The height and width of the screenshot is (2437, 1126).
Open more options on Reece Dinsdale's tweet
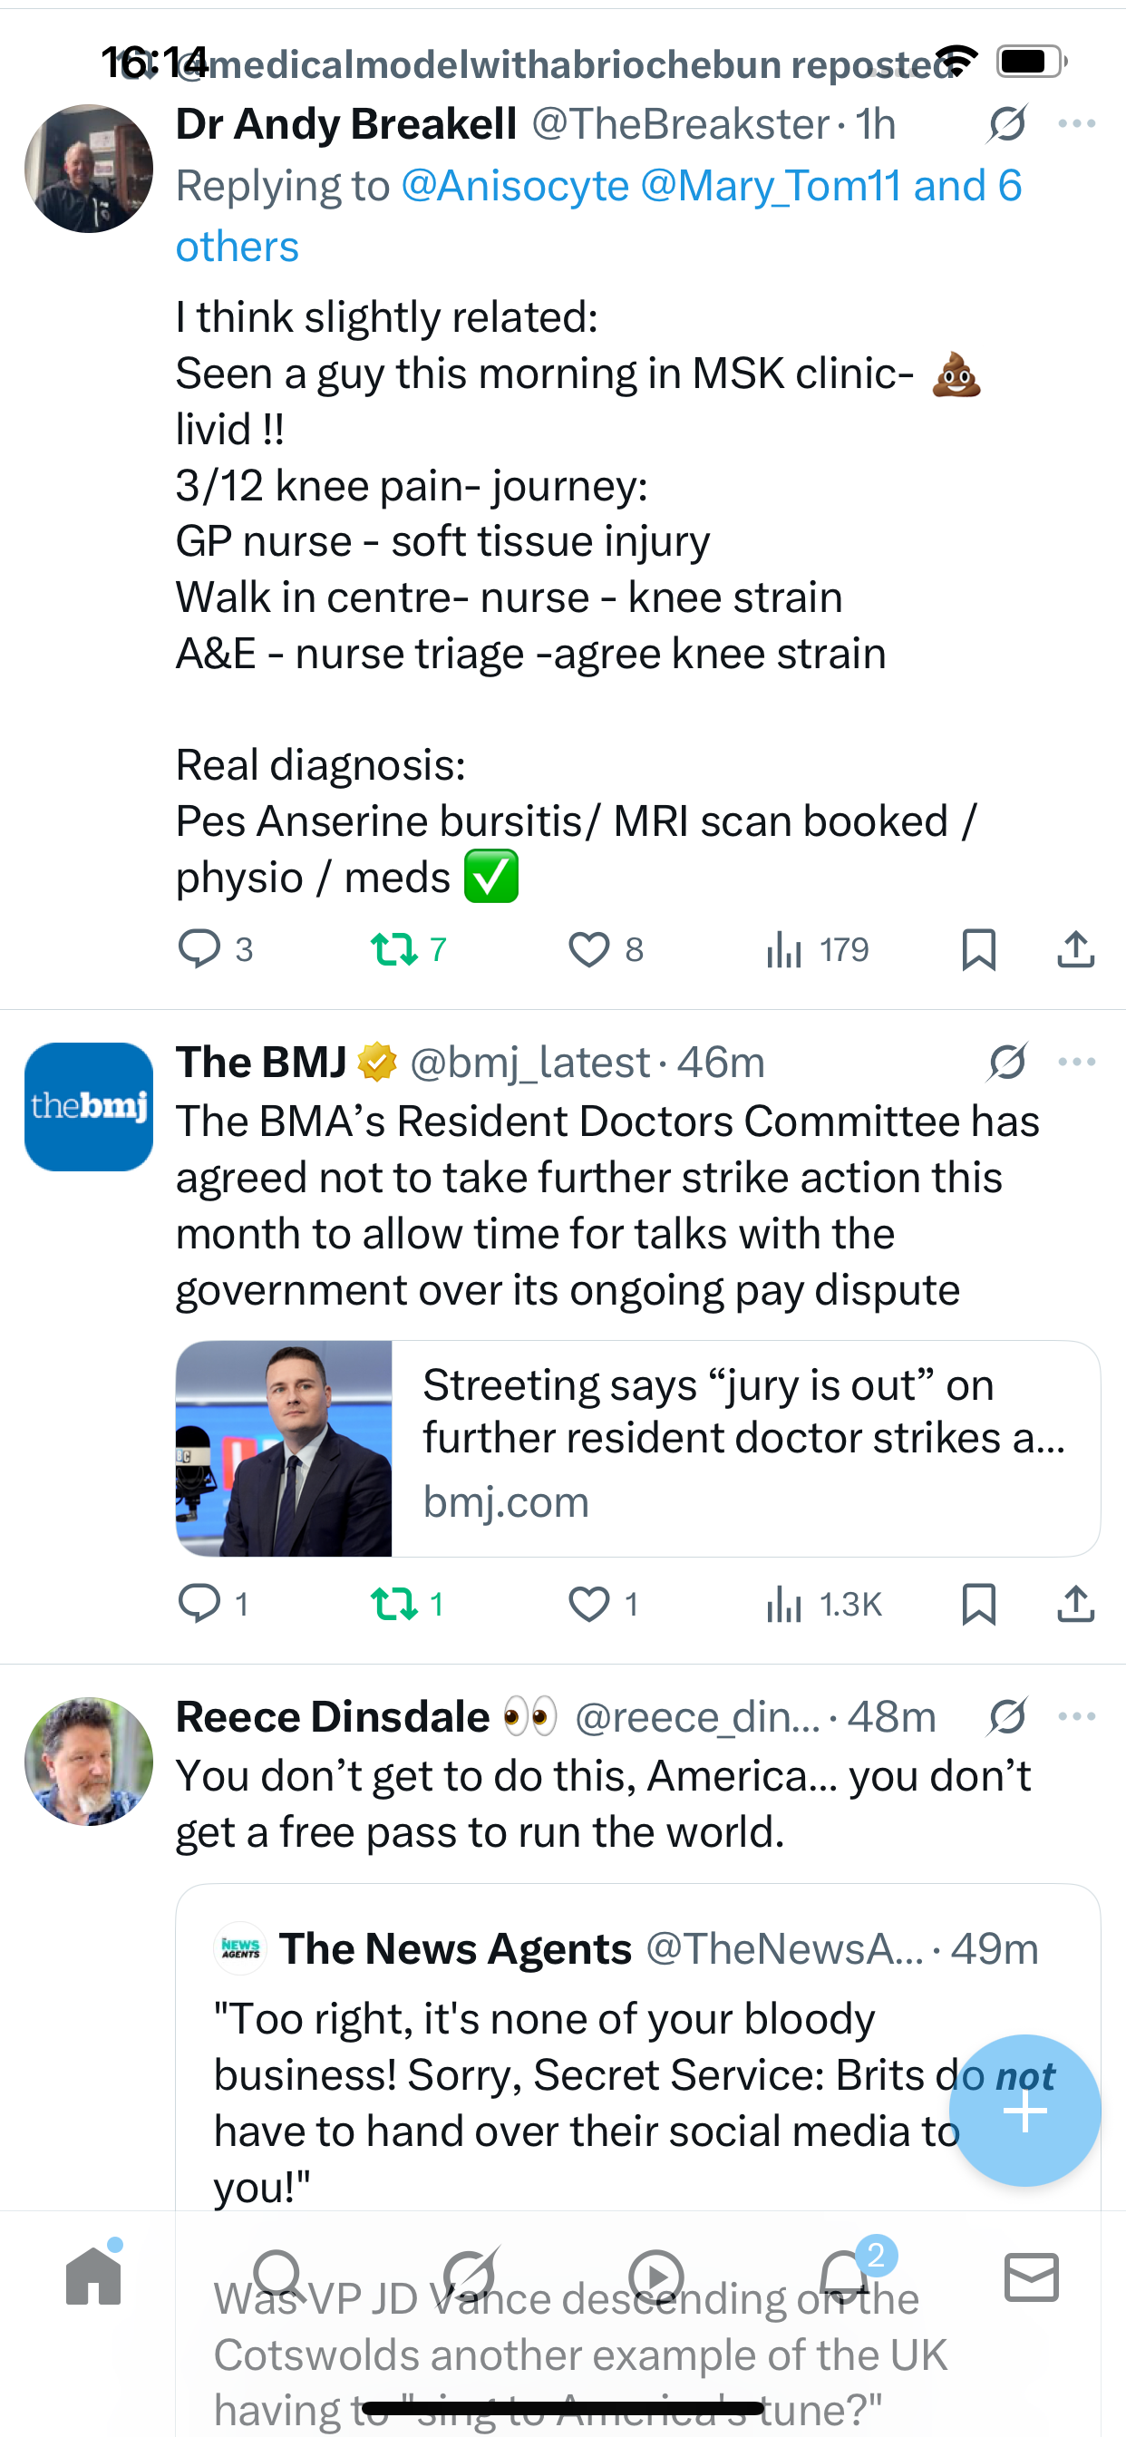pos(1077,1716)
